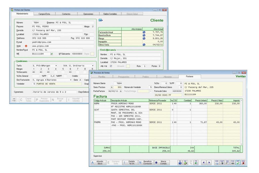Click the Buscar NIF button
The height and width of the screenshot is (173, 259).
(x=58, y=100)
